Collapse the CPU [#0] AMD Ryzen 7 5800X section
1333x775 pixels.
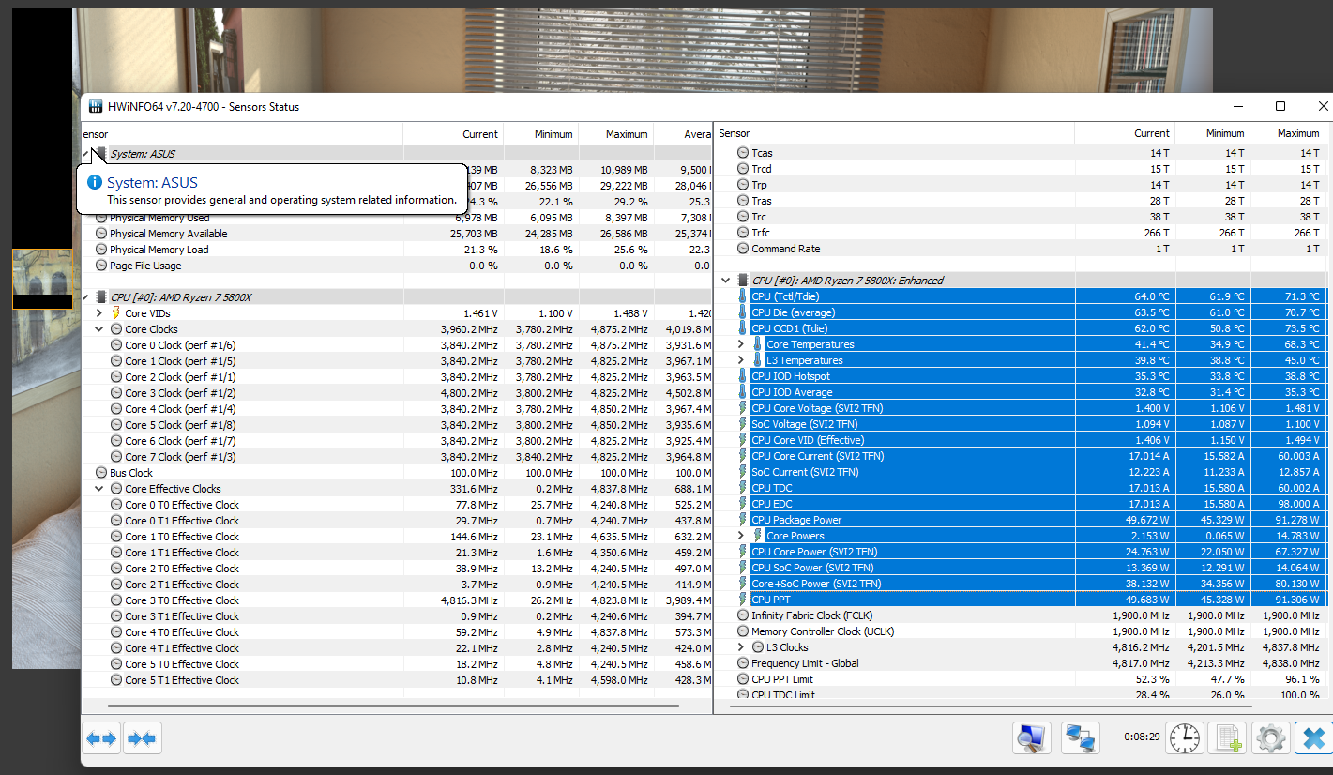click(x=86, y=297)
